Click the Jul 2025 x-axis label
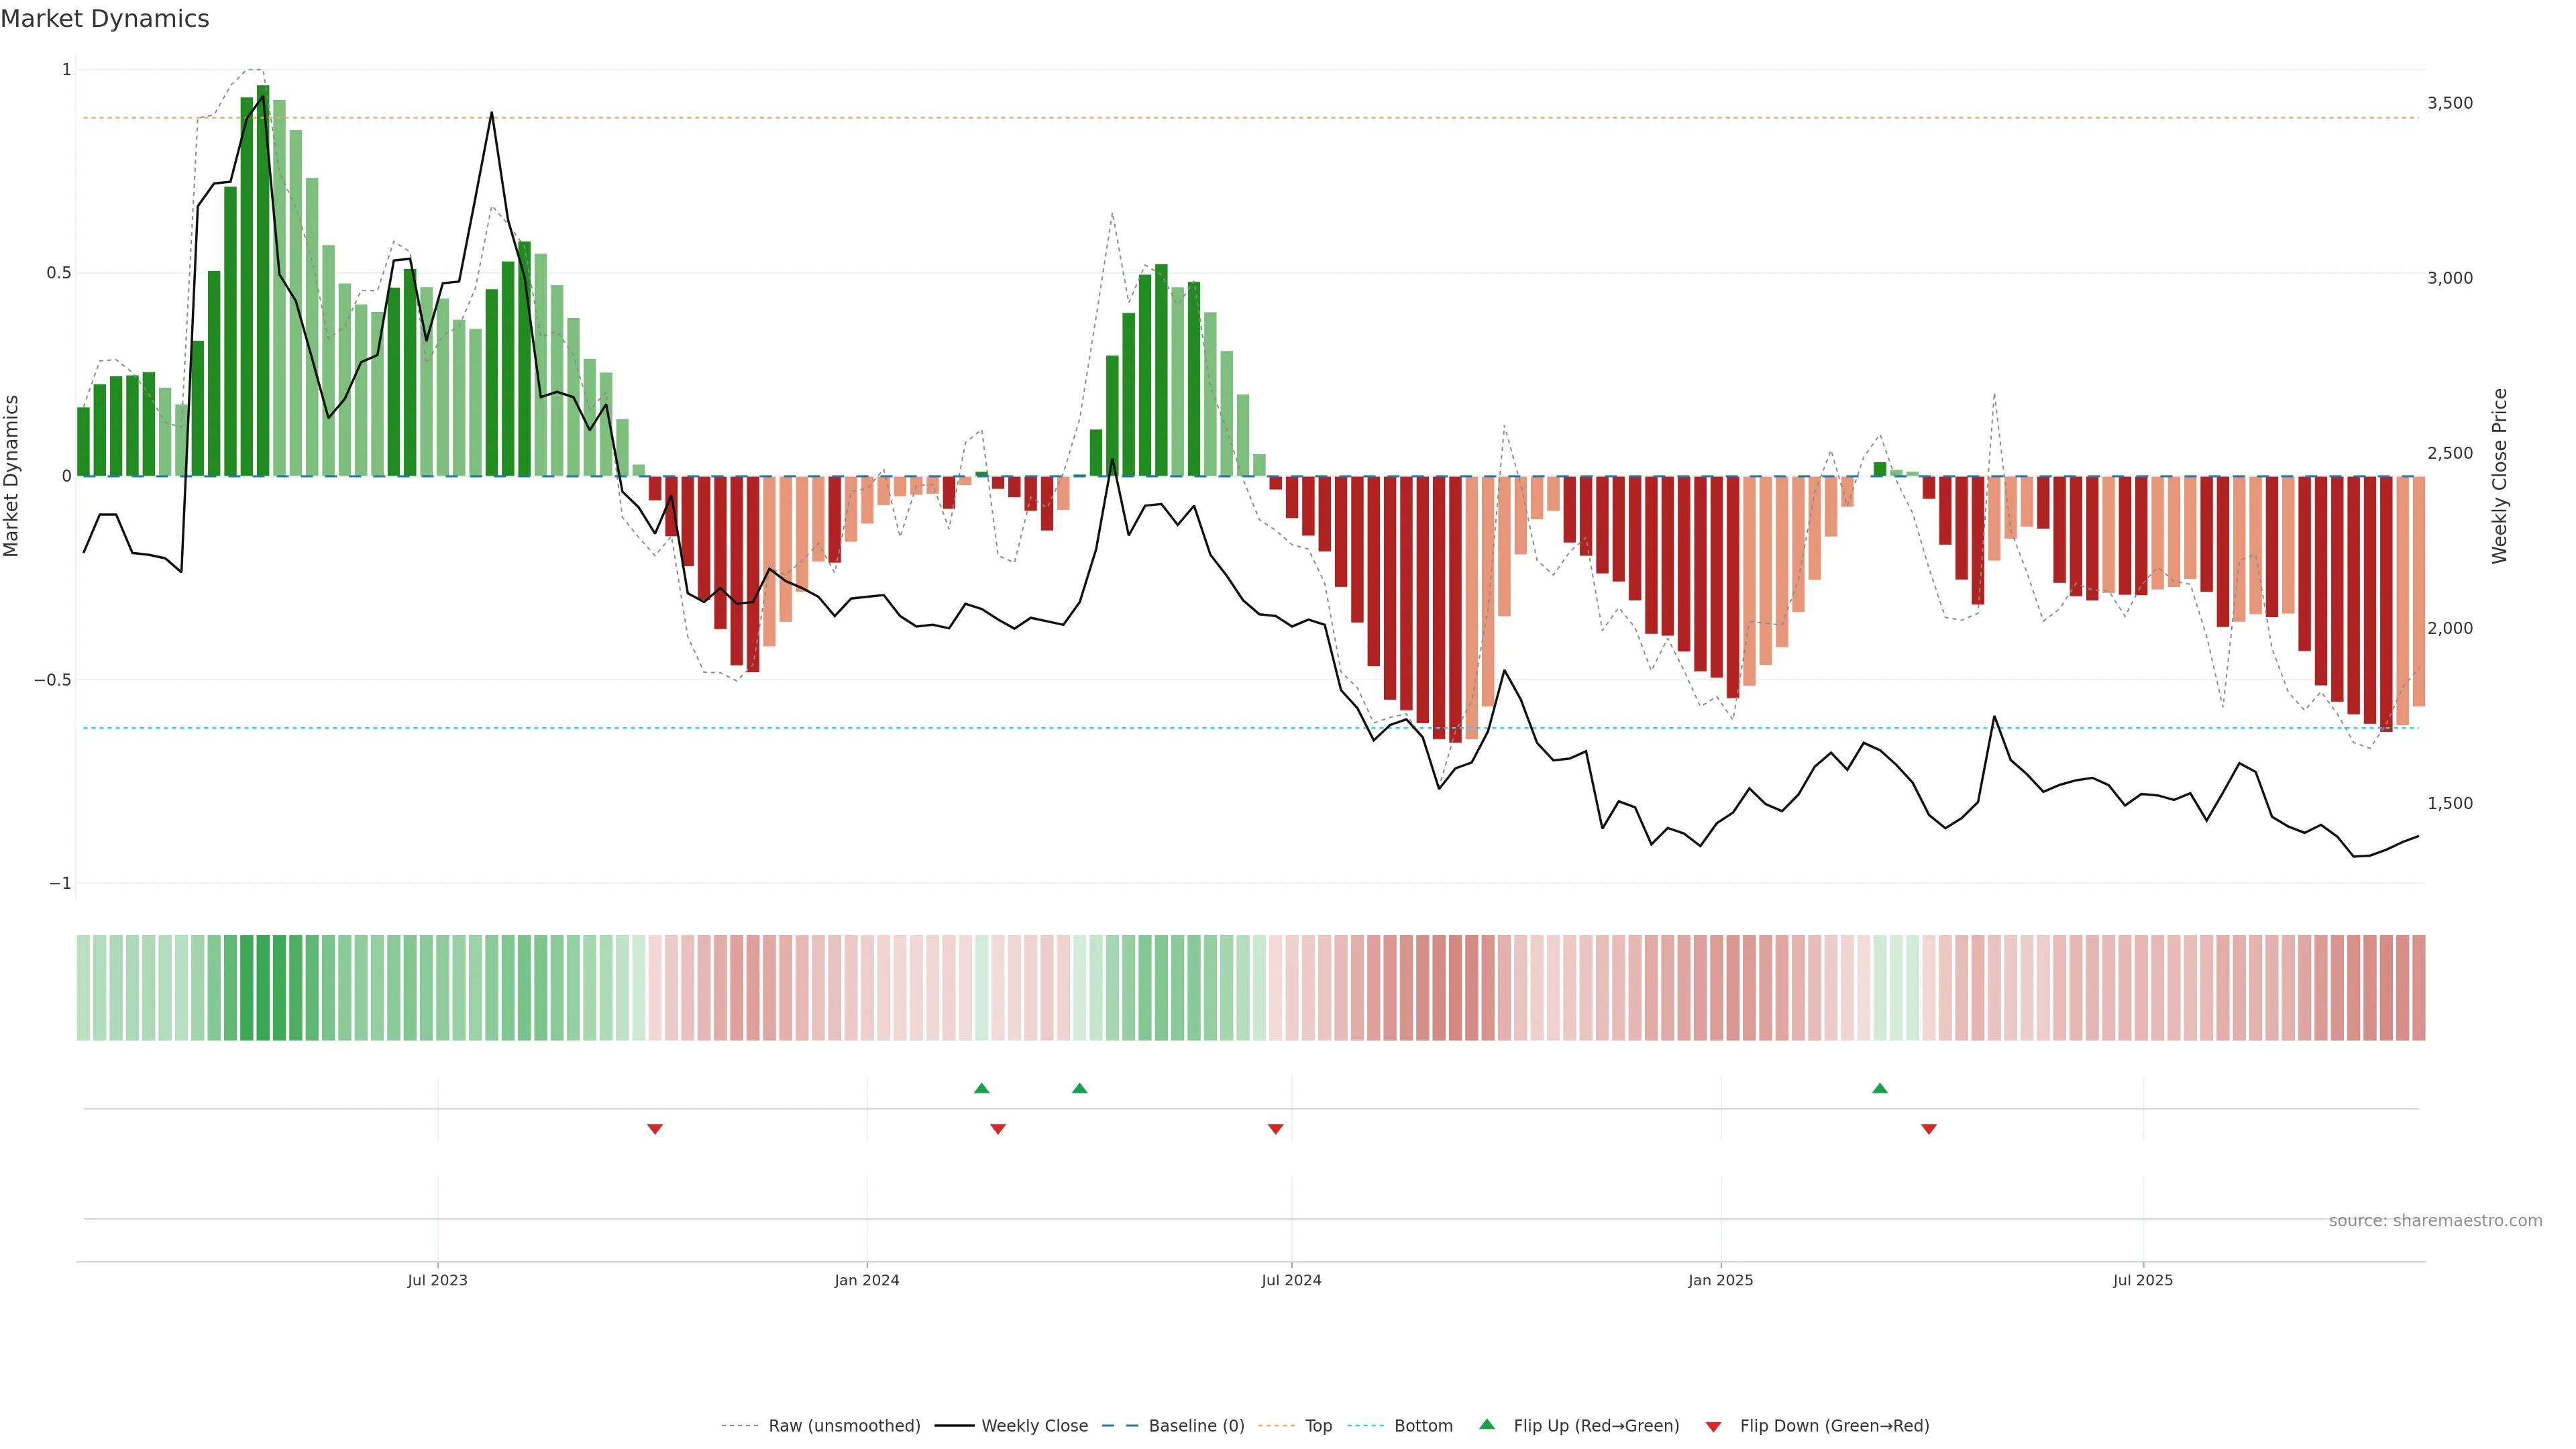 click(2142, 1280)
